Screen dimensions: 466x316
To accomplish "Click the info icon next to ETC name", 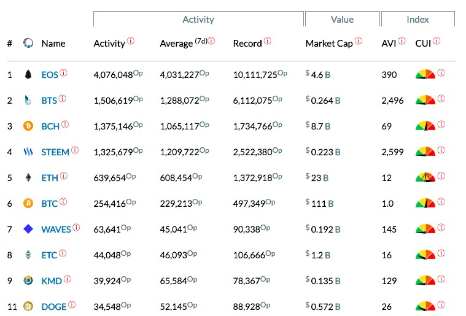I will click(x=63, y=253).
